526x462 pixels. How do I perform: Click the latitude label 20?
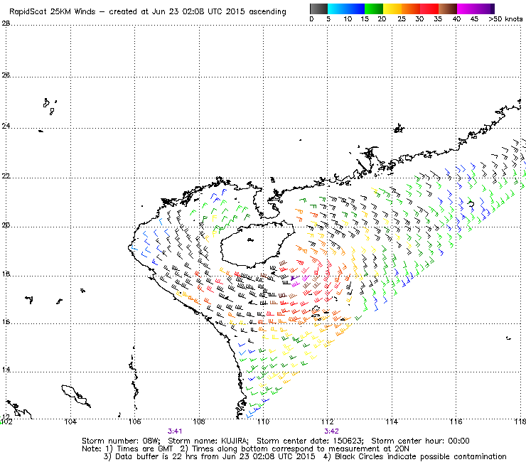(x=6, y=225)
